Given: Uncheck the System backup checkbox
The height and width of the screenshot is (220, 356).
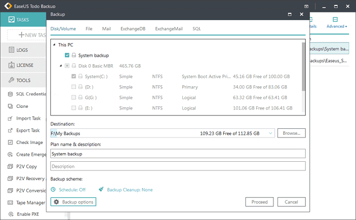Looking at the screenshot, I should click(x=67, y=55).
